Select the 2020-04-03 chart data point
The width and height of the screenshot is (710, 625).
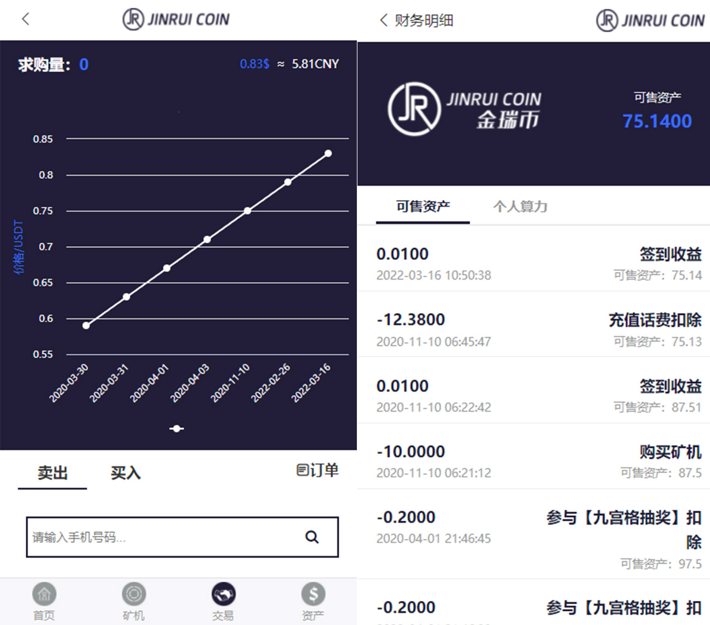(207, 240)
